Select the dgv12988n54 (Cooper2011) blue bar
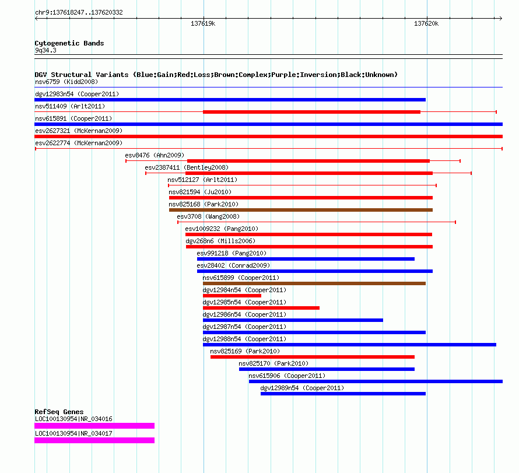 click(x=349, y=345)
